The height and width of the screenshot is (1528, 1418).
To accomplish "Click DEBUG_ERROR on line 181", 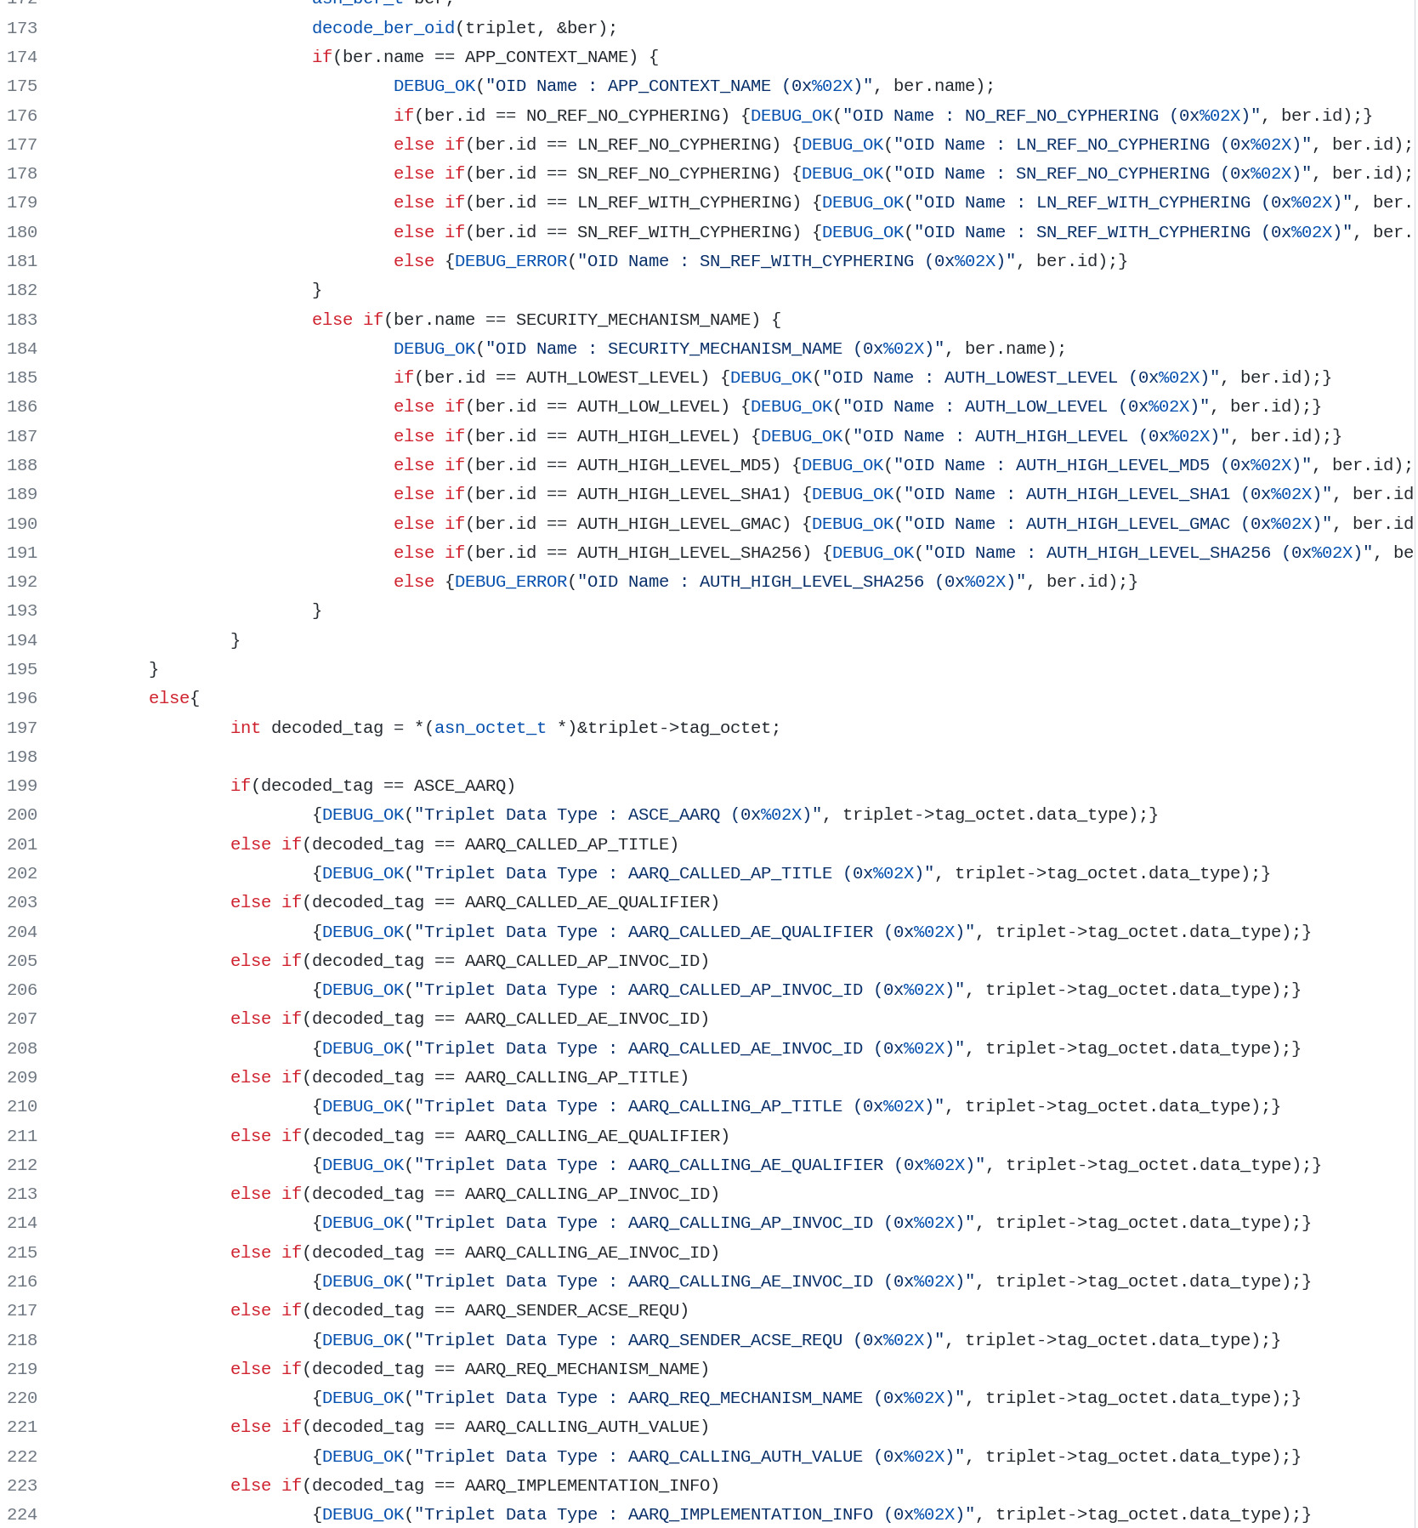I will [x=511, y=261].
